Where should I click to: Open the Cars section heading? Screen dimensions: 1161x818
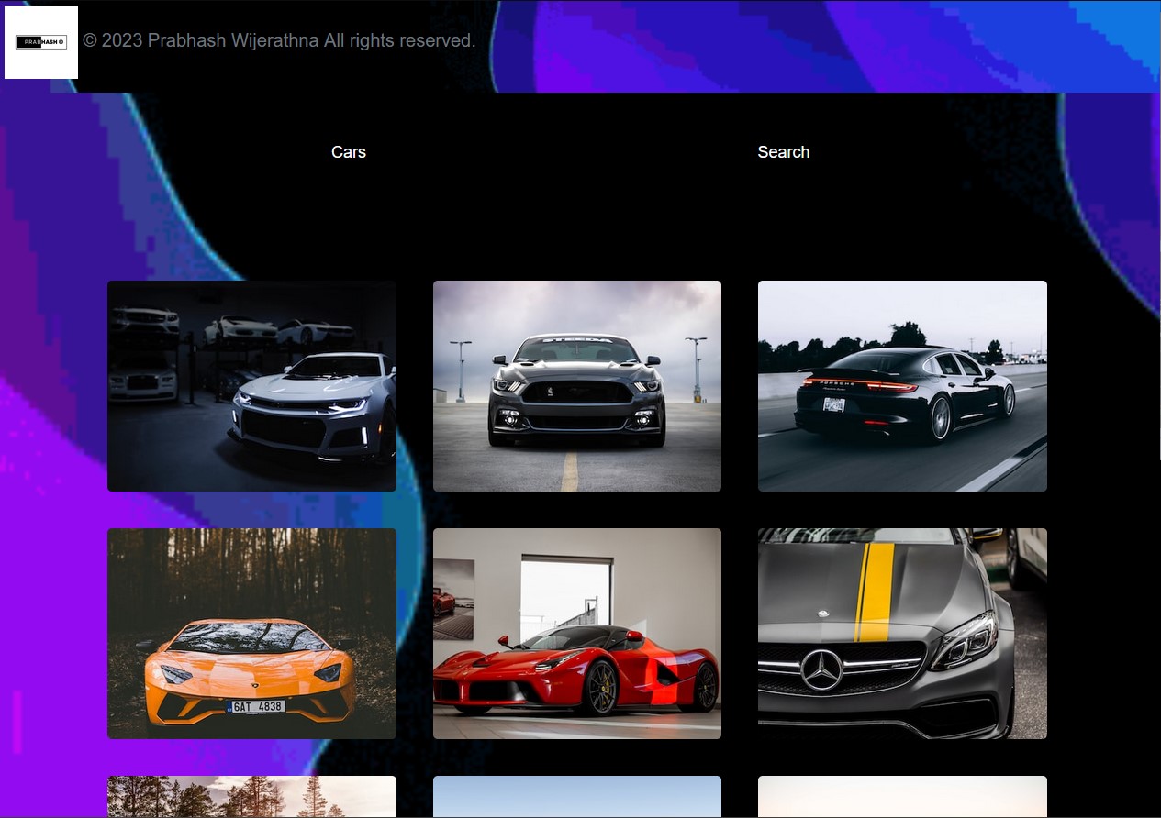(348, 152)
